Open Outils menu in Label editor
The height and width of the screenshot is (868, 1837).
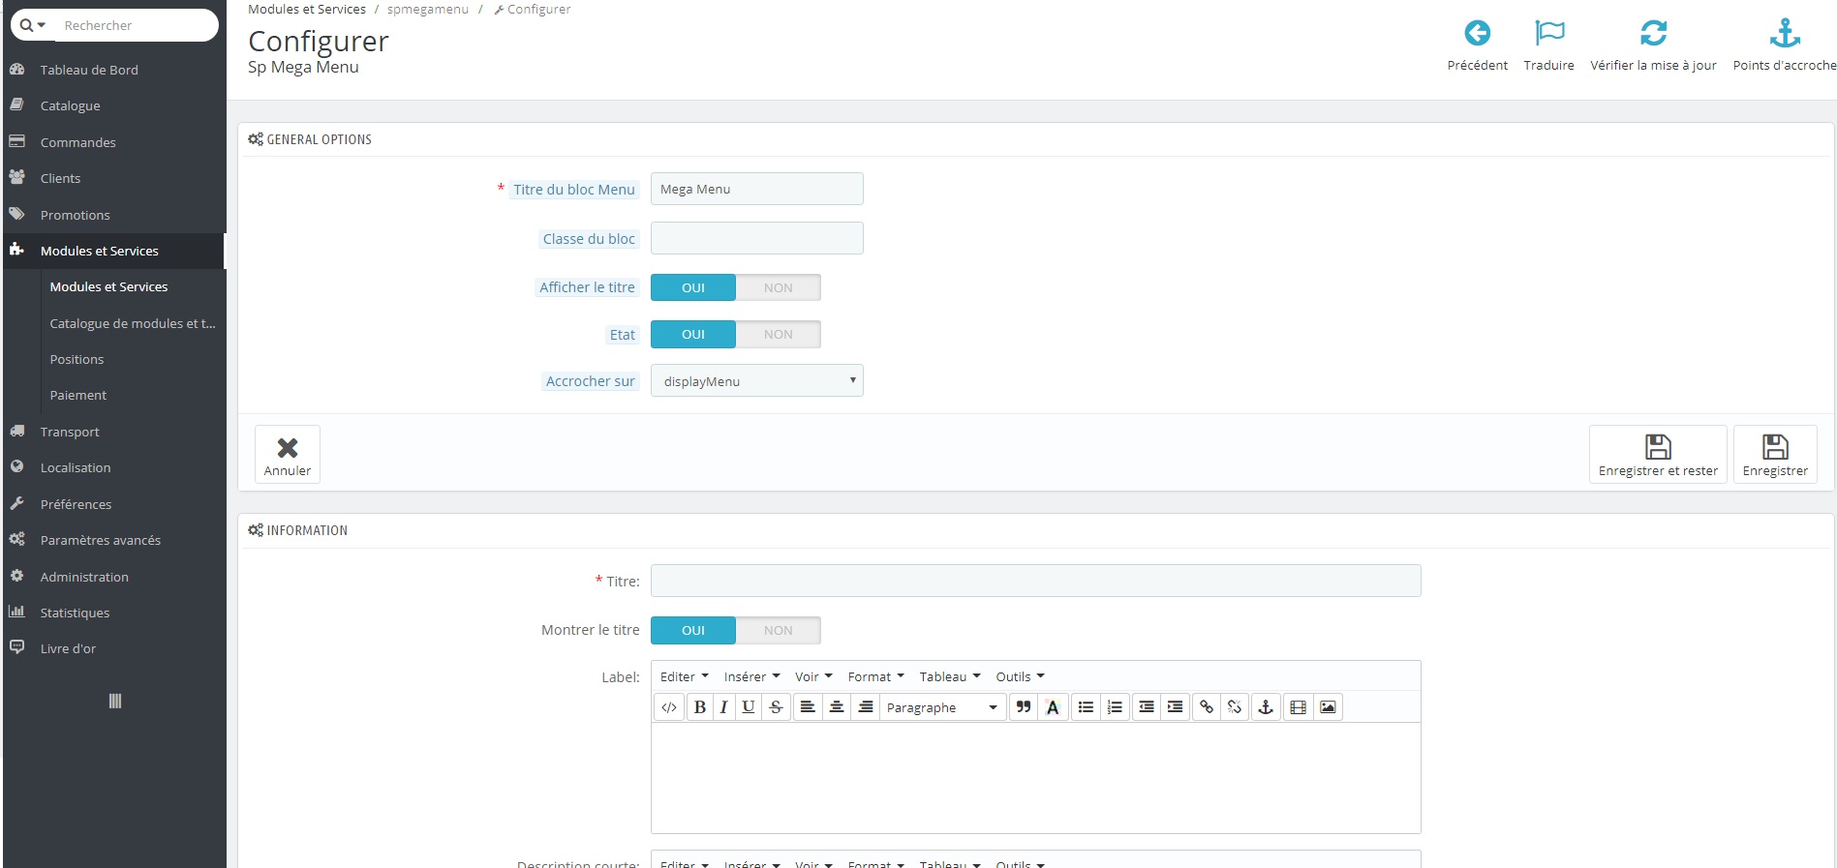click(1020, 676)
